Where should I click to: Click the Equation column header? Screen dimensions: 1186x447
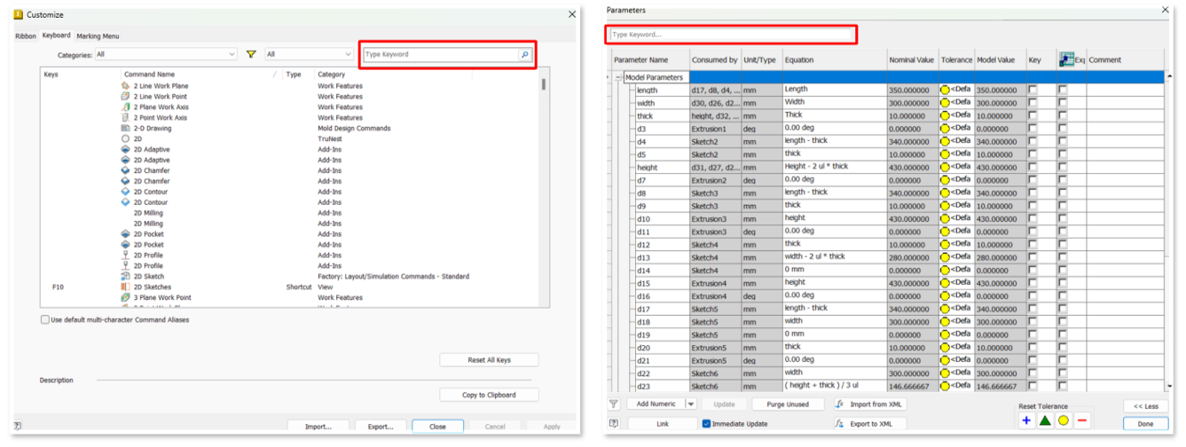pos(834,59)
